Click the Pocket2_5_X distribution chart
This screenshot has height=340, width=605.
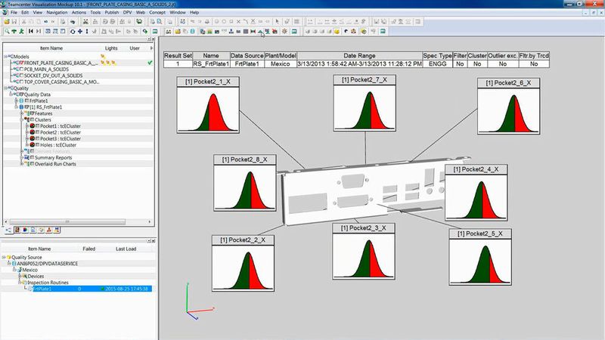(x=480, y=257)
